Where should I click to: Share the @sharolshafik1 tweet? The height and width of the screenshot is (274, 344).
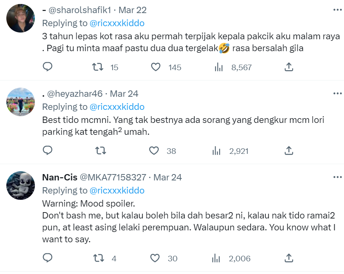tap(289, 67)
